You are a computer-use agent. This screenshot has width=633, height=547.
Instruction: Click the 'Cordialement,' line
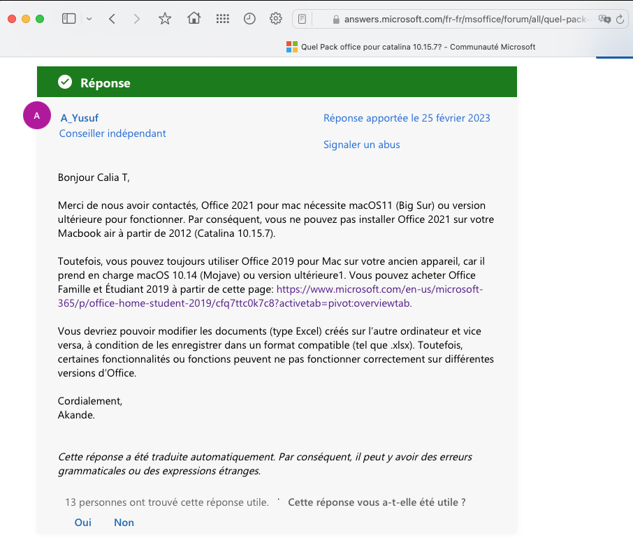coord(90,401)
